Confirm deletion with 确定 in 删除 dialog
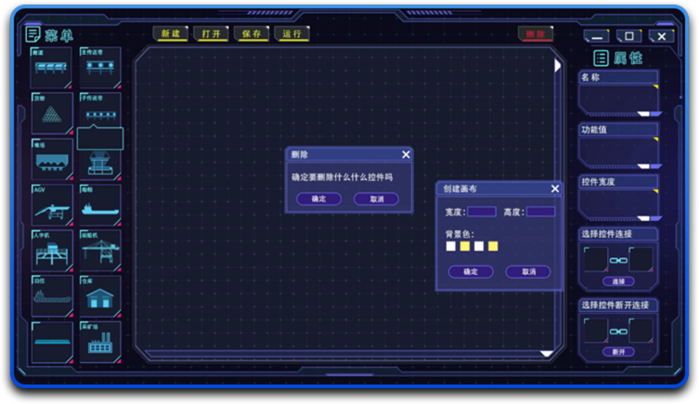 tap(318, 199)
